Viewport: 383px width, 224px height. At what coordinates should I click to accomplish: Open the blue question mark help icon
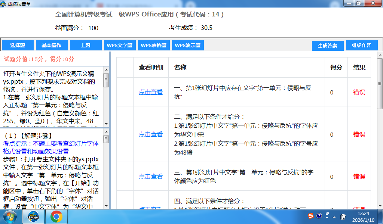pyautogui.click(x=319, y=216)
